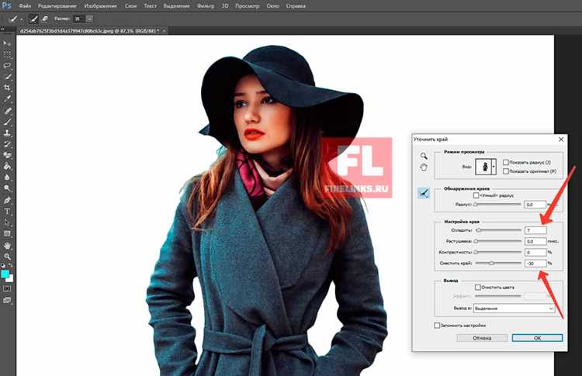Confirm the dialog with OK button

tap(537, 338)
